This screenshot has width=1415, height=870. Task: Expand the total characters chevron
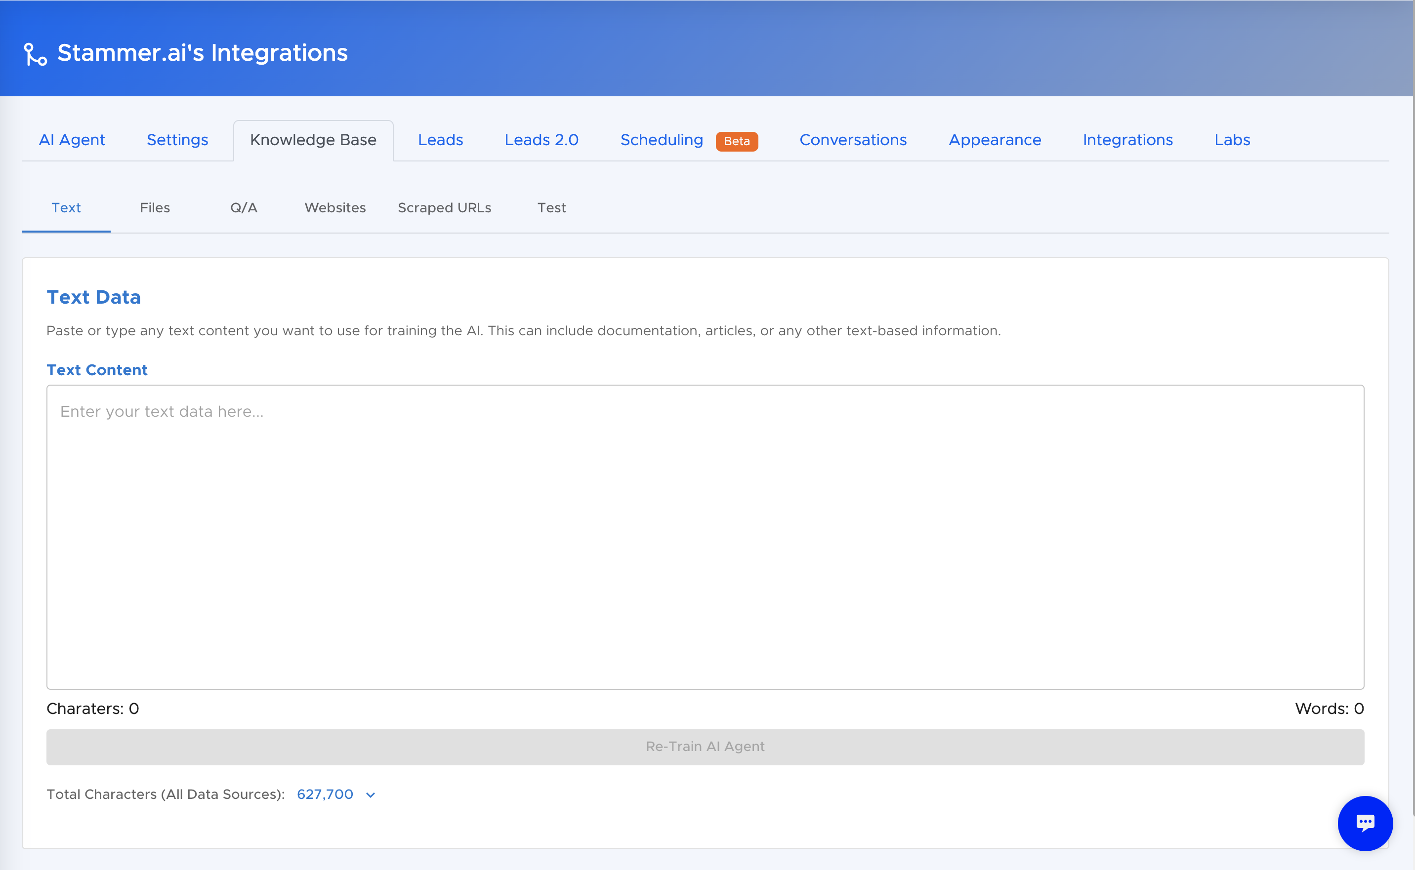pos(371,795)
